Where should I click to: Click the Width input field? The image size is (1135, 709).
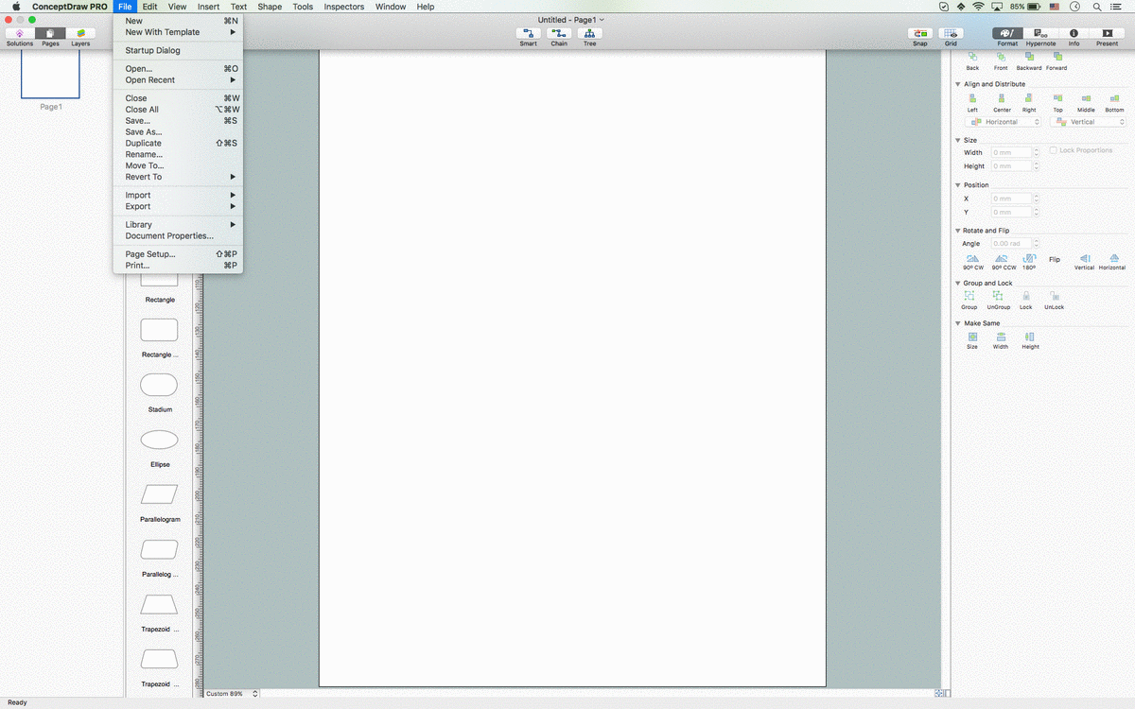(x=1011, y=152)
